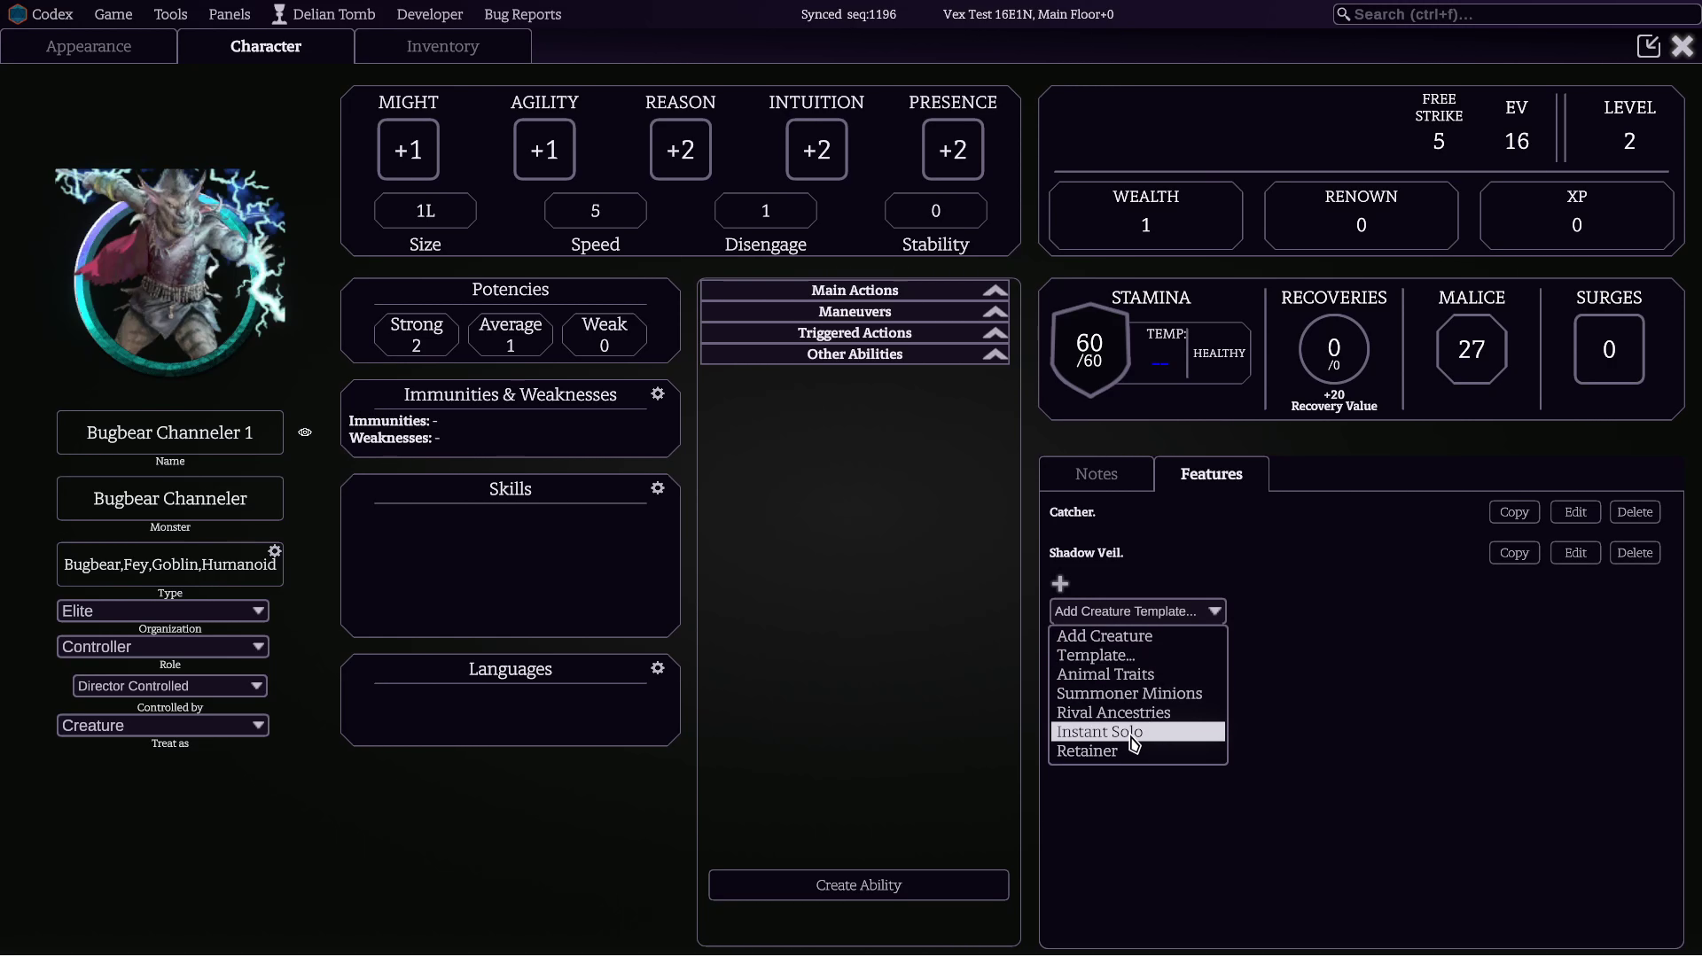
Task: Toggle the name visibility eye icon
Action: pos(305,432)
